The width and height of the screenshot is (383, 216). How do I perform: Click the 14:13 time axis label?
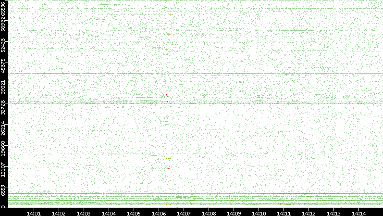click(333, 213)
